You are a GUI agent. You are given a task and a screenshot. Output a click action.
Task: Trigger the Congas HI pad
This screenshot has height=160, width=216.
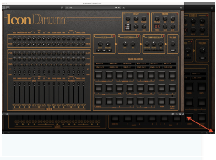point(140,75)
